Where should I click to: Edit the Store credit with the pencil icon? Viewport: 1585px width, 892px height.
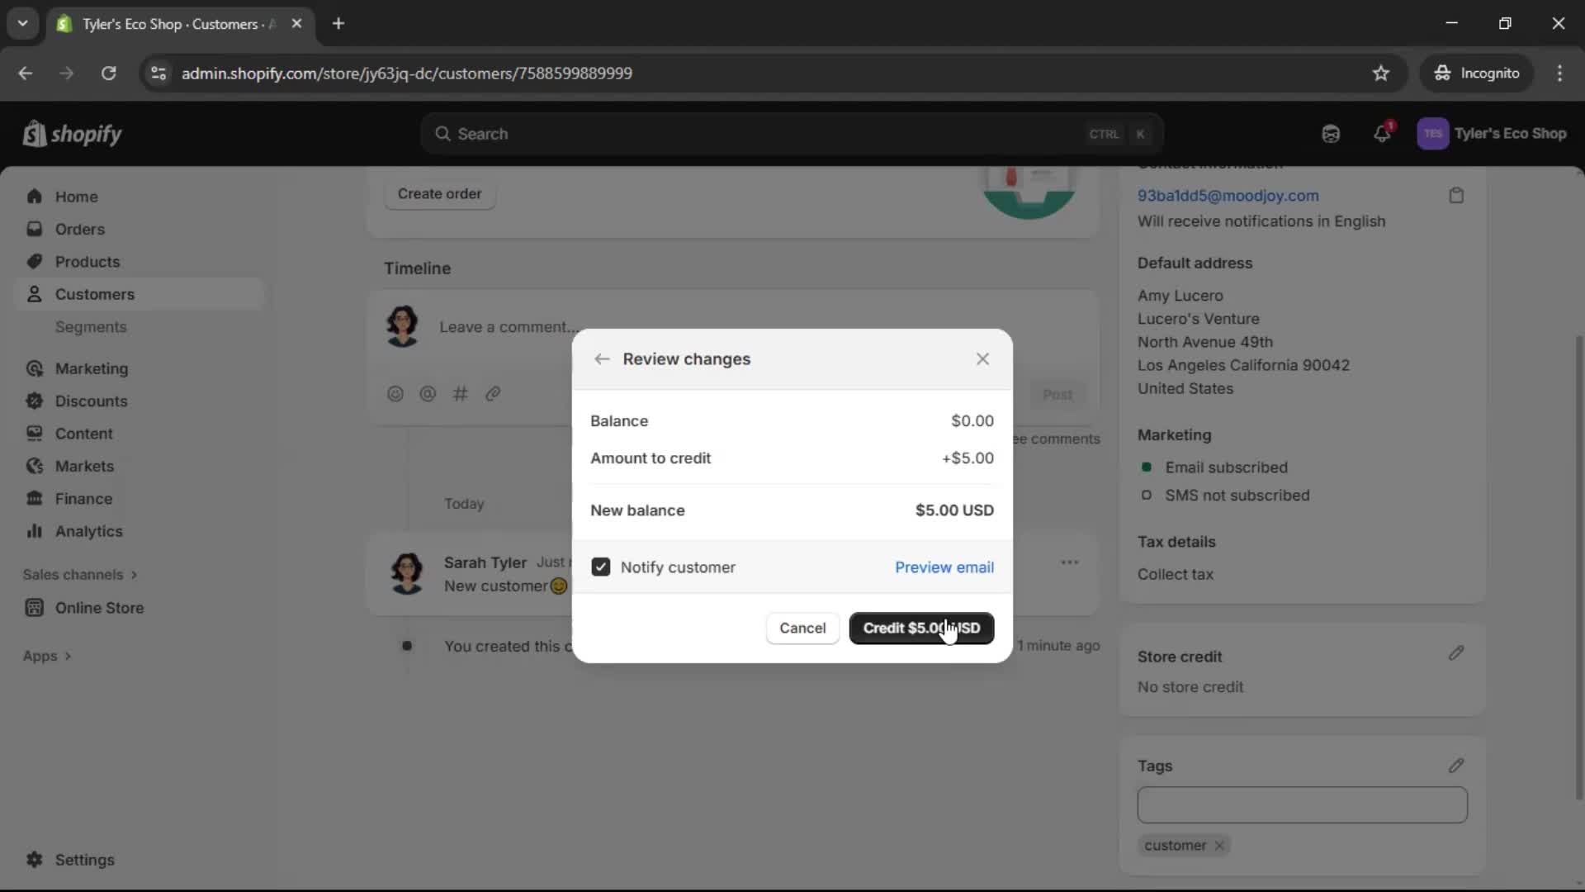click(1456, 653)
